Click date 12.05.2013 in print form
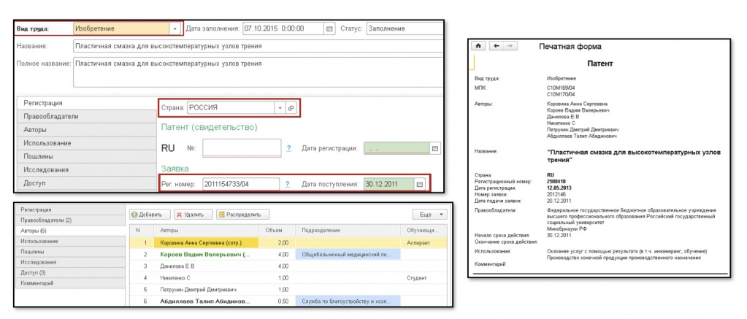 point(559,188)
